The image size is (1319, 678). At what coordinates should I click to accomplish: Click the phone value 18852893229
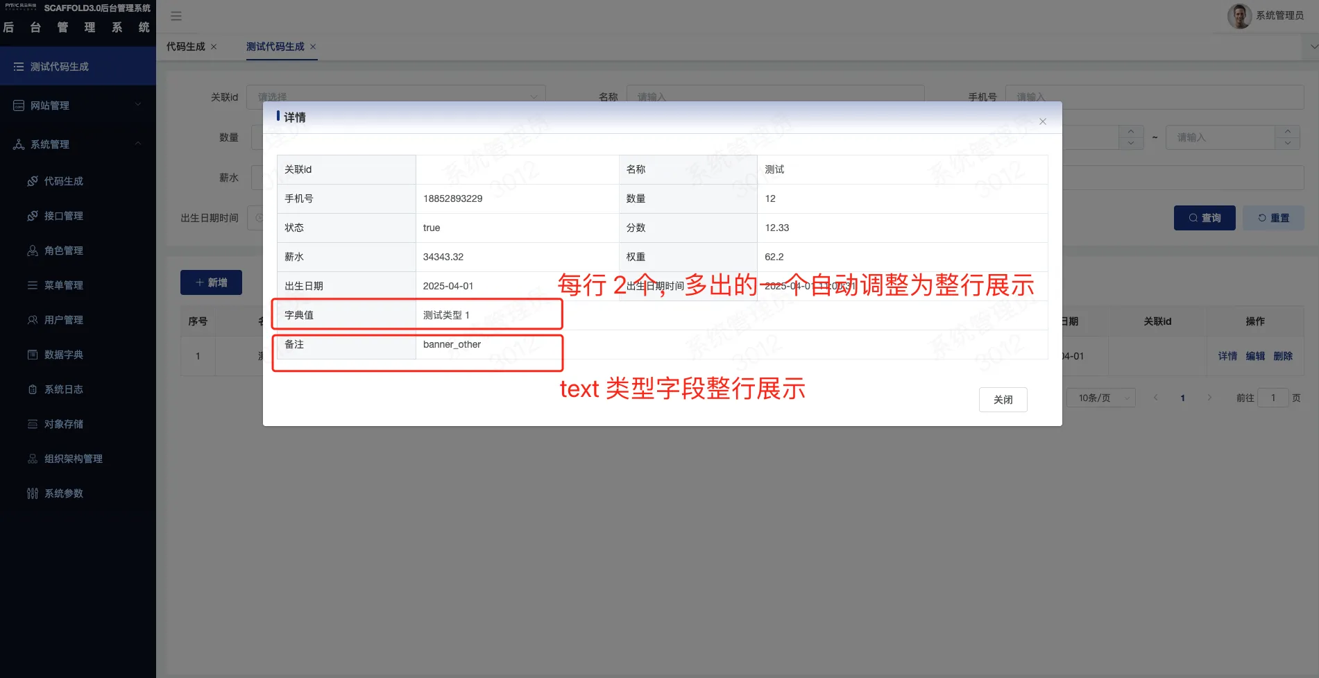pyautogui.click(x=452, y=198)
